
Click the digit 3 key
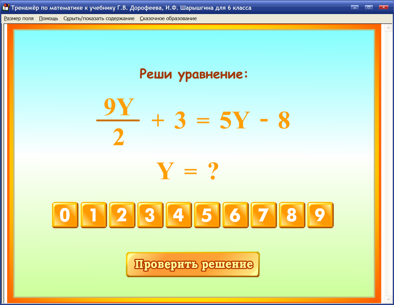click(150, 215)
